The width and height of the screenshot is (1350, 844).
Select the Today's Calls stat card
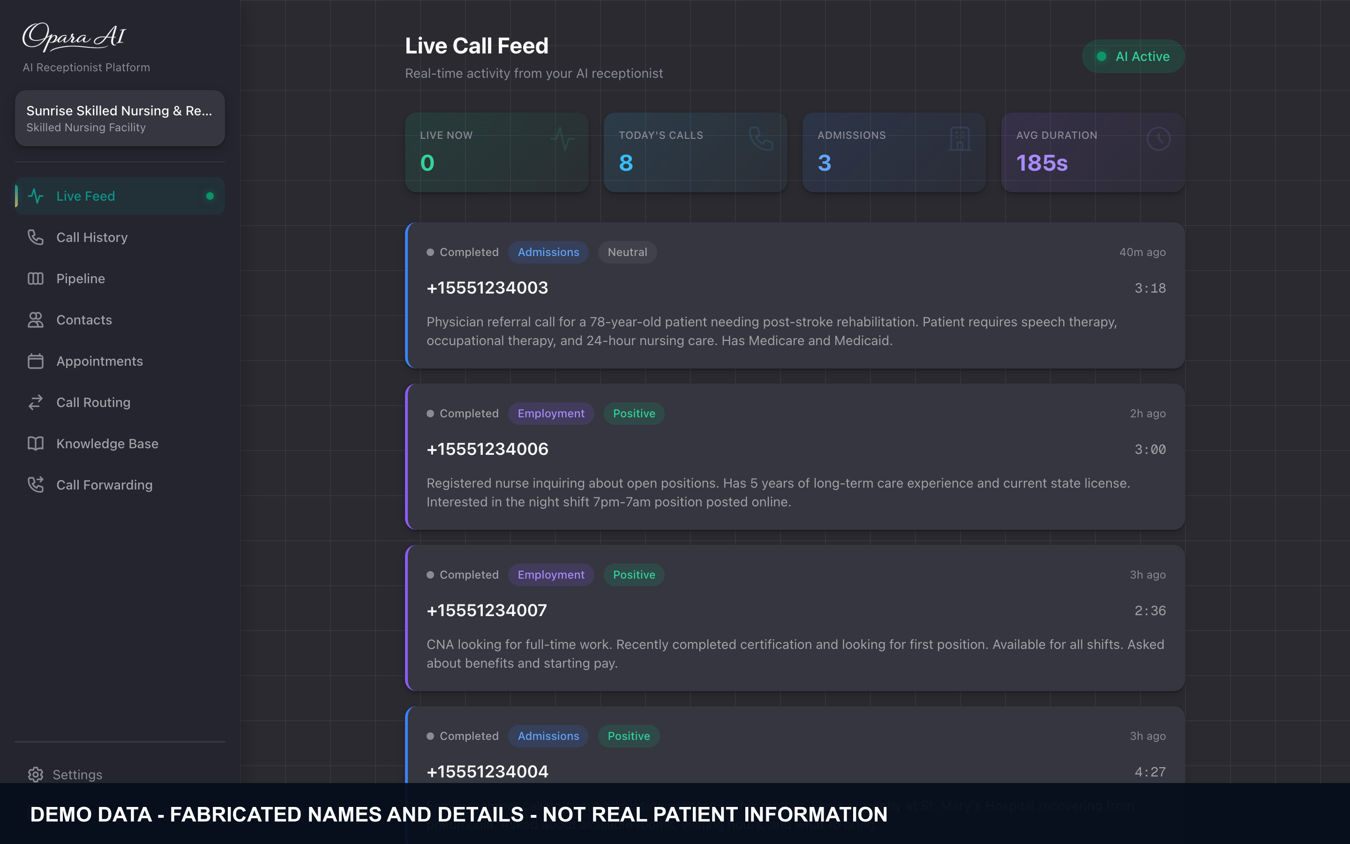(x=695, y=152)
